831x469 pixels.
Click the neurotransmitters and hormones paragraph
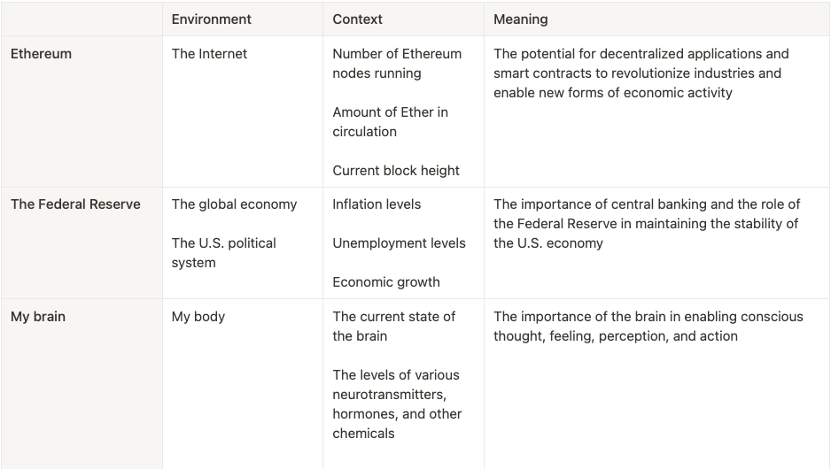(x=397, y=404)
